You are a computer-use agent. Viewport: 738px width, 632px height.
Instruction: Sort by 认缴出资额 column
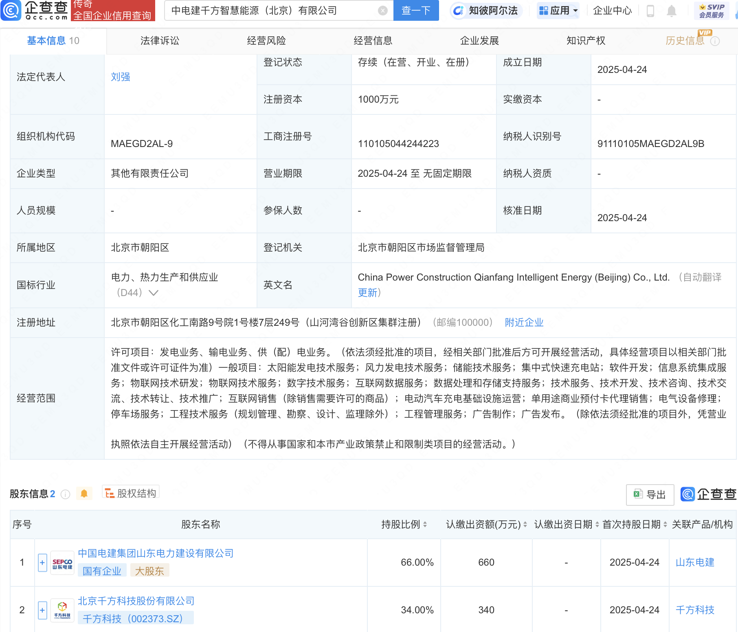pos(525,524)
